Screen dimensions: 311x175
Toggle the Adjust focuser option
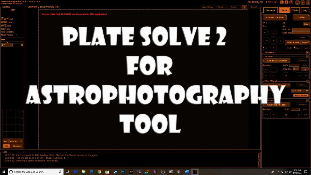[x=300, y=95]
